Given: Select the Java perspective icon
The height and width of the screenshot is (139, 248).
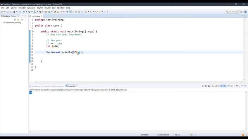Looking at the screenshot, I should (x=245, y=12).
